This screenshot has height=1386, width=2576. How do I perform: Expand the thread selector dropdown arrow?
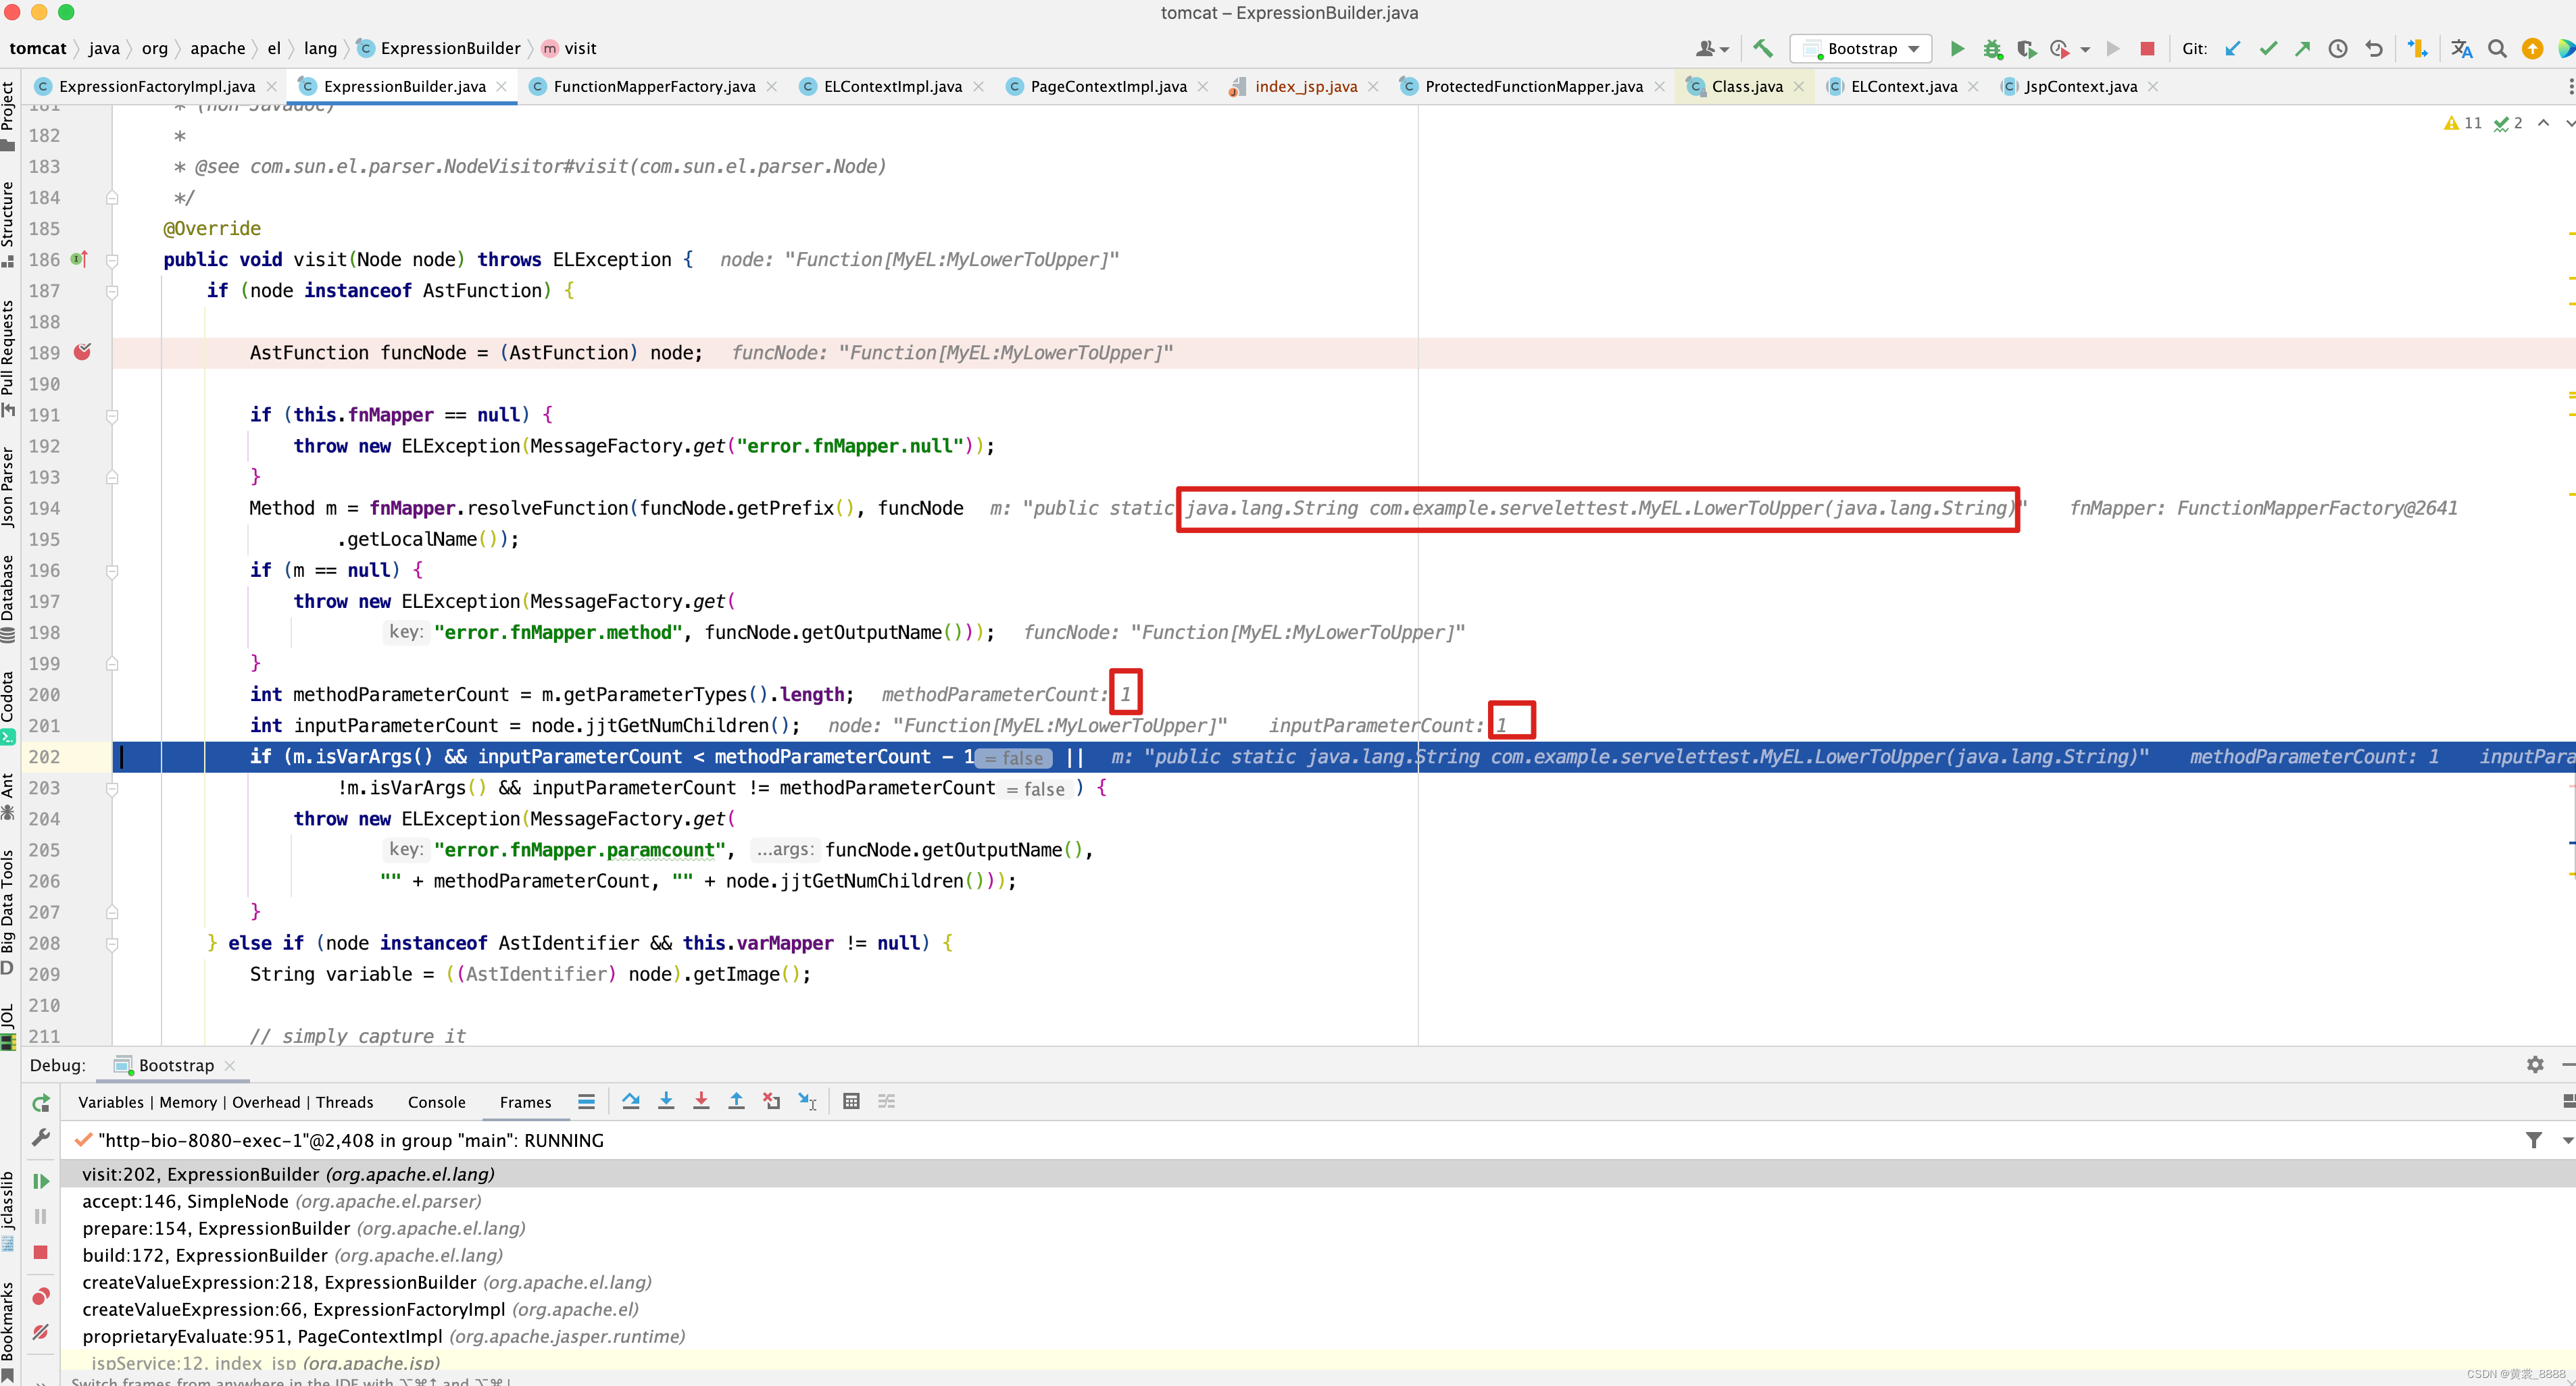(x=2567, y=1140)
